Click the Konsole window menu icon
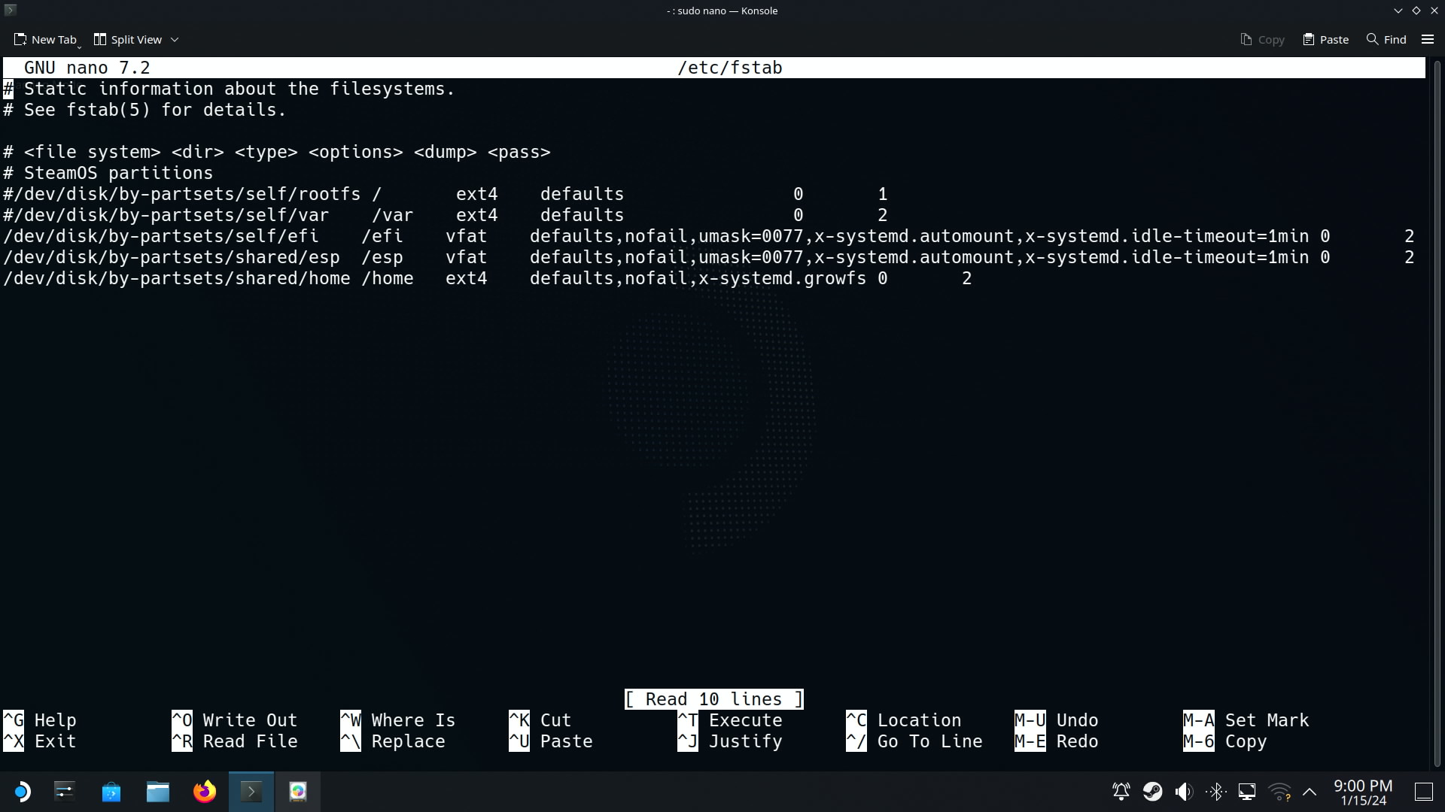Image resolution: width=1445 pixels, height=812 pixels. [x=10, y=10]
